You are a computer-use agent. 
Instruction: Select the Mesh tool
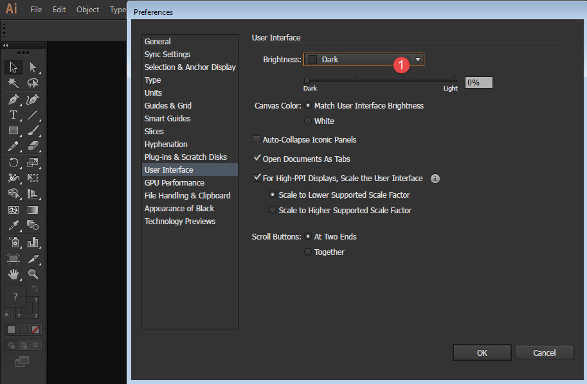[x=14, y=210]
